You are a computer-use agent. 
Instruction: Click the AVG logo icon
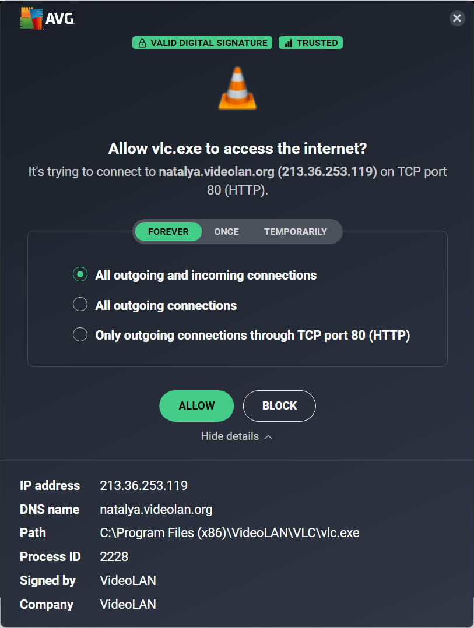click(x=31, y=20)
